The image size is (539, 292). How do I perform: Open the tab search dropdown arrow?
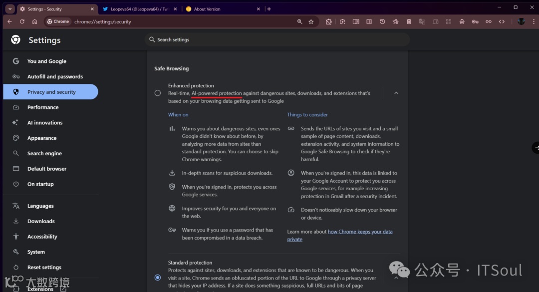[10, 9]
